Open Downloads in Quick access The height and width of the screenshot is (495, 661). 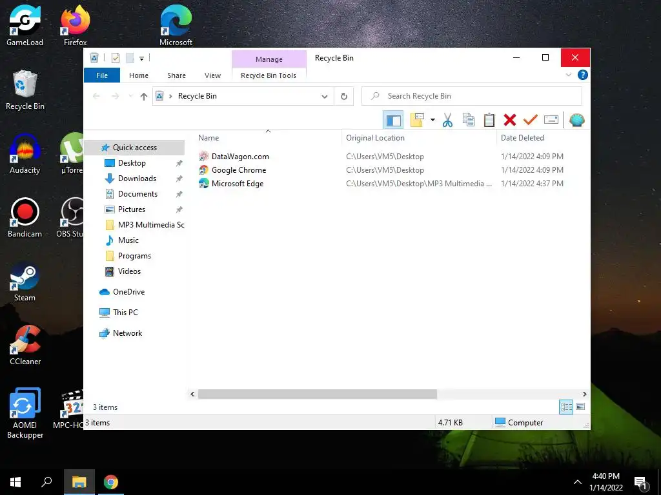pos(137,179)
